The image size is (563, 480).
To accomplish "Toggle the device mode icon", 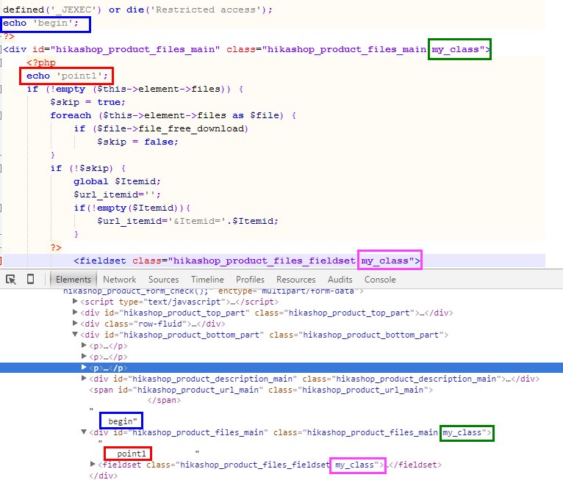I will click(31, 279).
